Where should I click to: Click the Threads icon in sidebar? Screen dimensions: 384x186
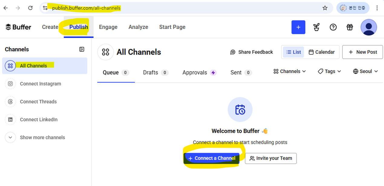[x=10, y=102]
